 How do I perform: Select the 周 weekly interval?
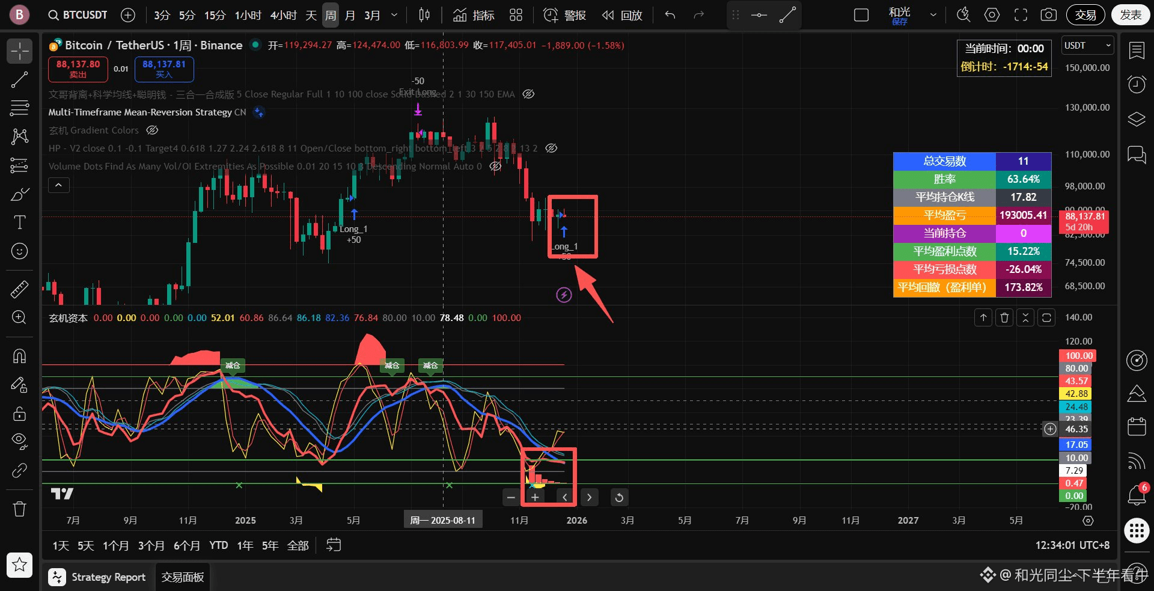click(331, 15)
